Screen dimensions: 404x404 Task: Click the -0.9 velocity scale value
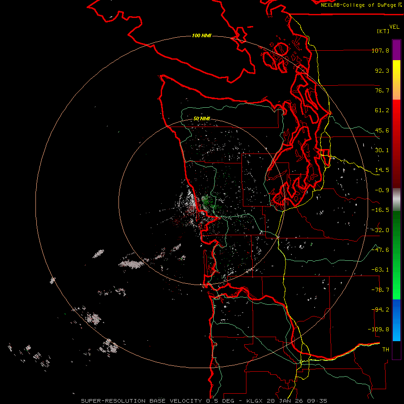tap(382, 190)
